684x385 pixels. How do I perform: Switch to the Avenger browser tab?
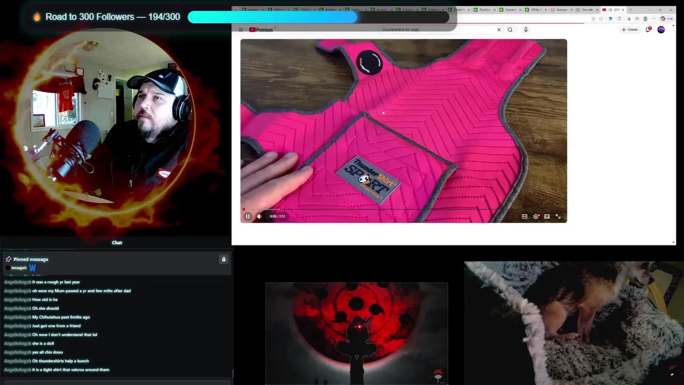(562, 10)
